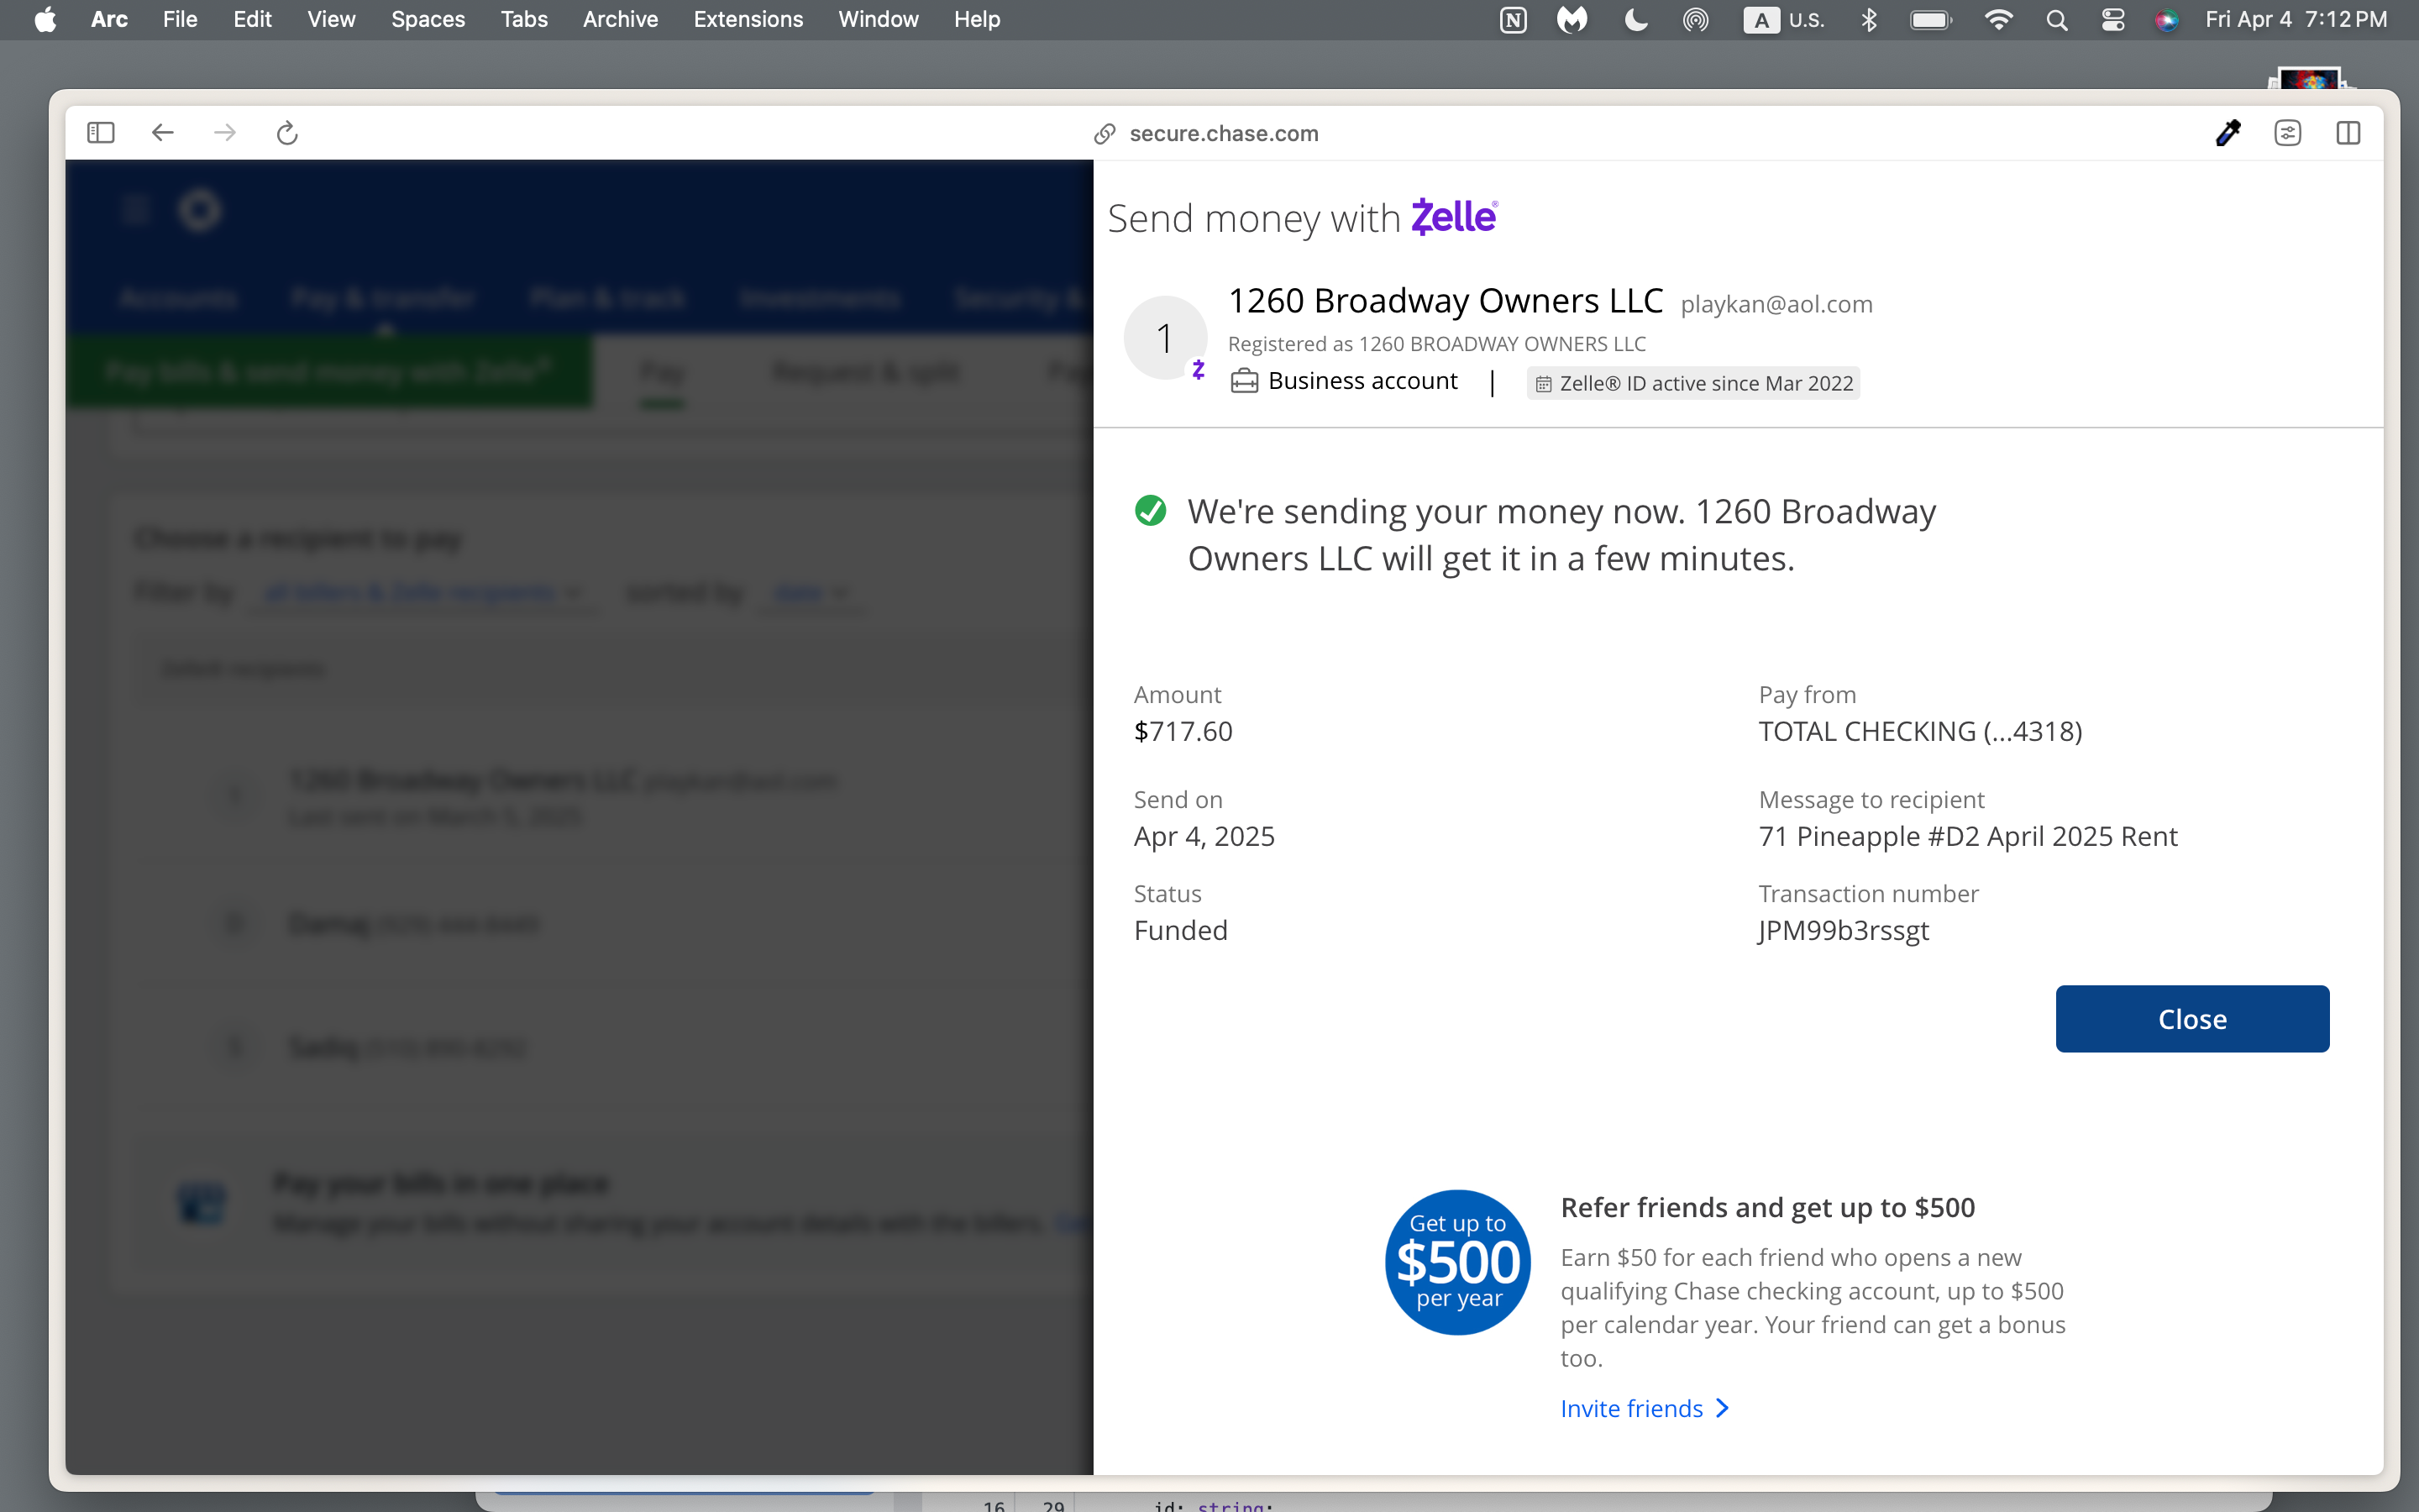Open the AirDrop menu bar icon
Image resolution: width=2419 pixels, height=1512 pixels.
[x=1695, y=20]
